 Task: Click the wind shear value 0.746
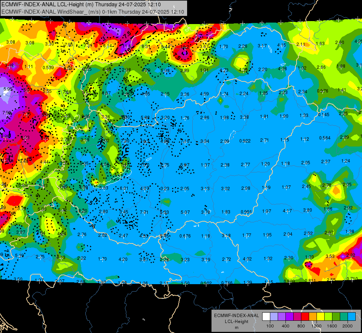227,283
